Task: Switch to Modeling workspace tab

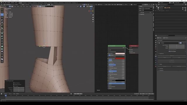Action: 25,3
